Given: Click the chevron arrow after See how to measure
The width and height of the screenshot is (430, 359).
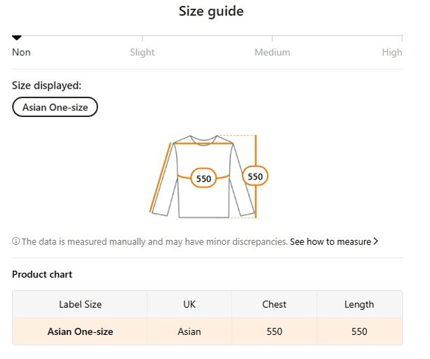Looking at the screenshot, I should pyautogui.click(x=376, y=241).
